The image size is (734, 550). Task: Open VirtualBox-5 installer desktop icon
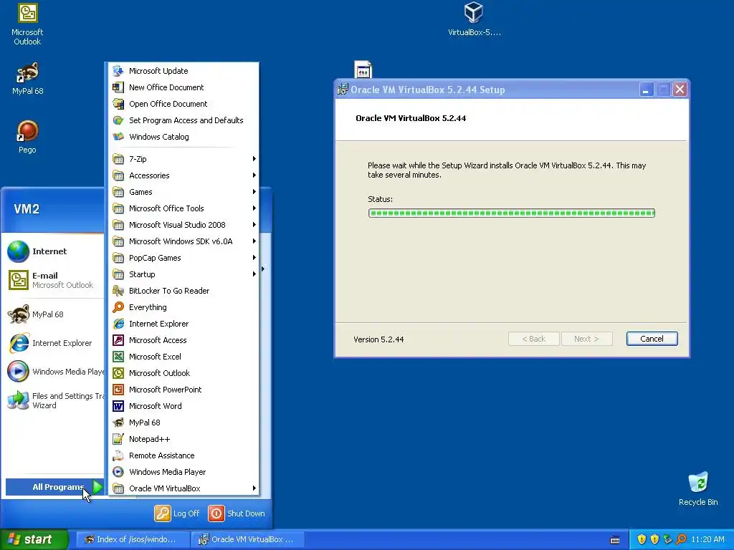click(x=474, y=19)
